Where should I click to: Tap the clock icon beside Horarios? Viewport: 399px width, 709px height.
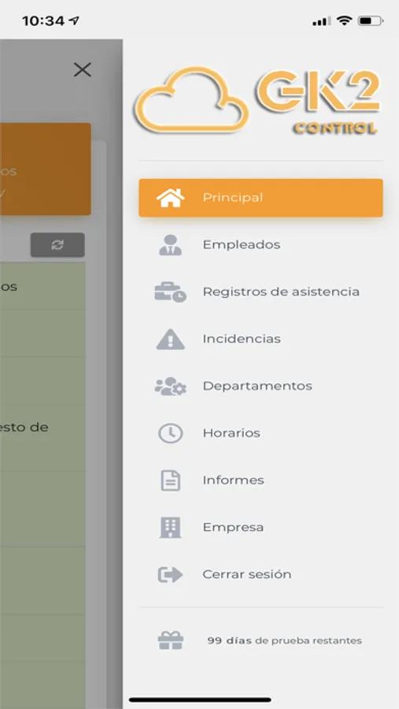[x=170, y=433]
